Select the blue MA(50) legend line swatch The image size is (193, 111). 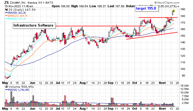[7, 13]
